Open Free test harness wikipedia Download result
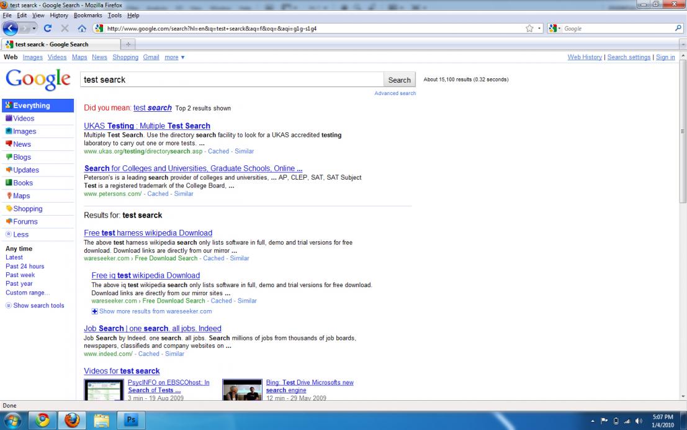Screen dimensions: 687x430 148,233
